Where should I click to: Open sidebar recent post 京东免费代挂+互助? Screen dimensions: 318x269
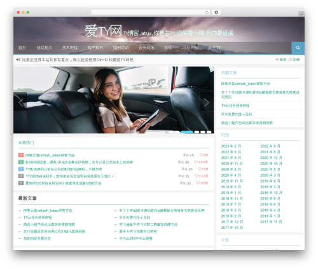click(x=237, y=114)
